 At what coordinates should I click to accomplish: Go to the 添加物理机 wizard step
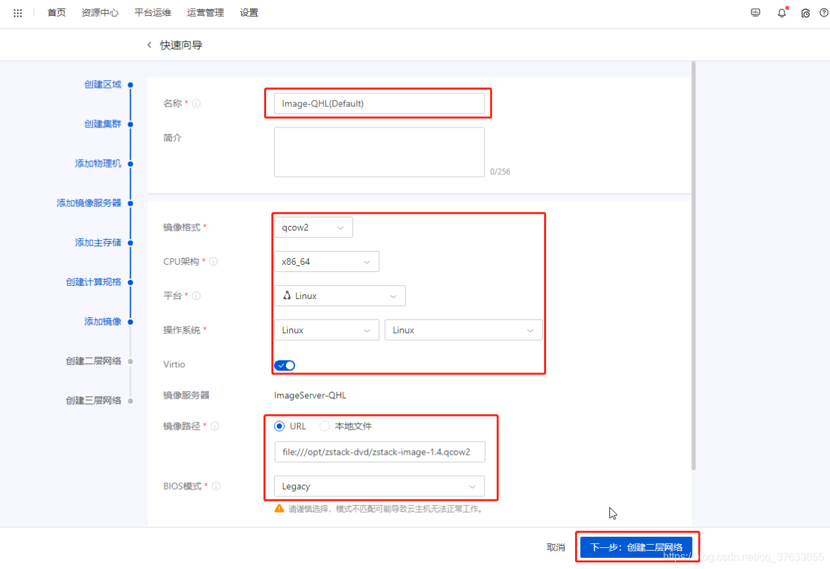point(98,164)
